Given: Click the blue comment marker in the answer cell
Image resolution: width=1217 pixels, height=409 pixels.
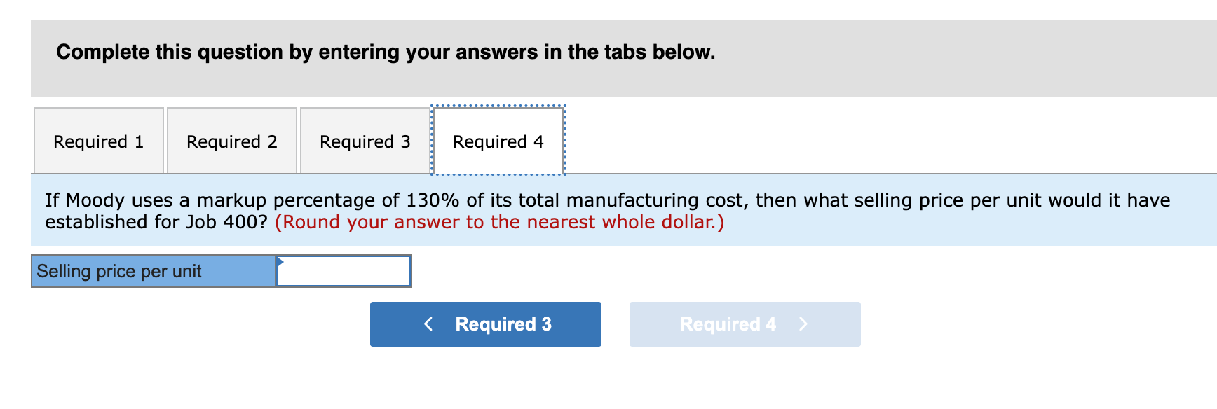Looking at the screenshot, I should point(280,262).
